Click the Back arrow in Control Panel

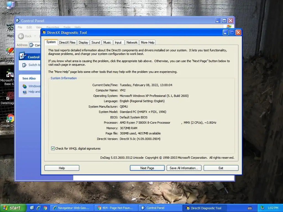pyautogui.click(x=21, y=36)
